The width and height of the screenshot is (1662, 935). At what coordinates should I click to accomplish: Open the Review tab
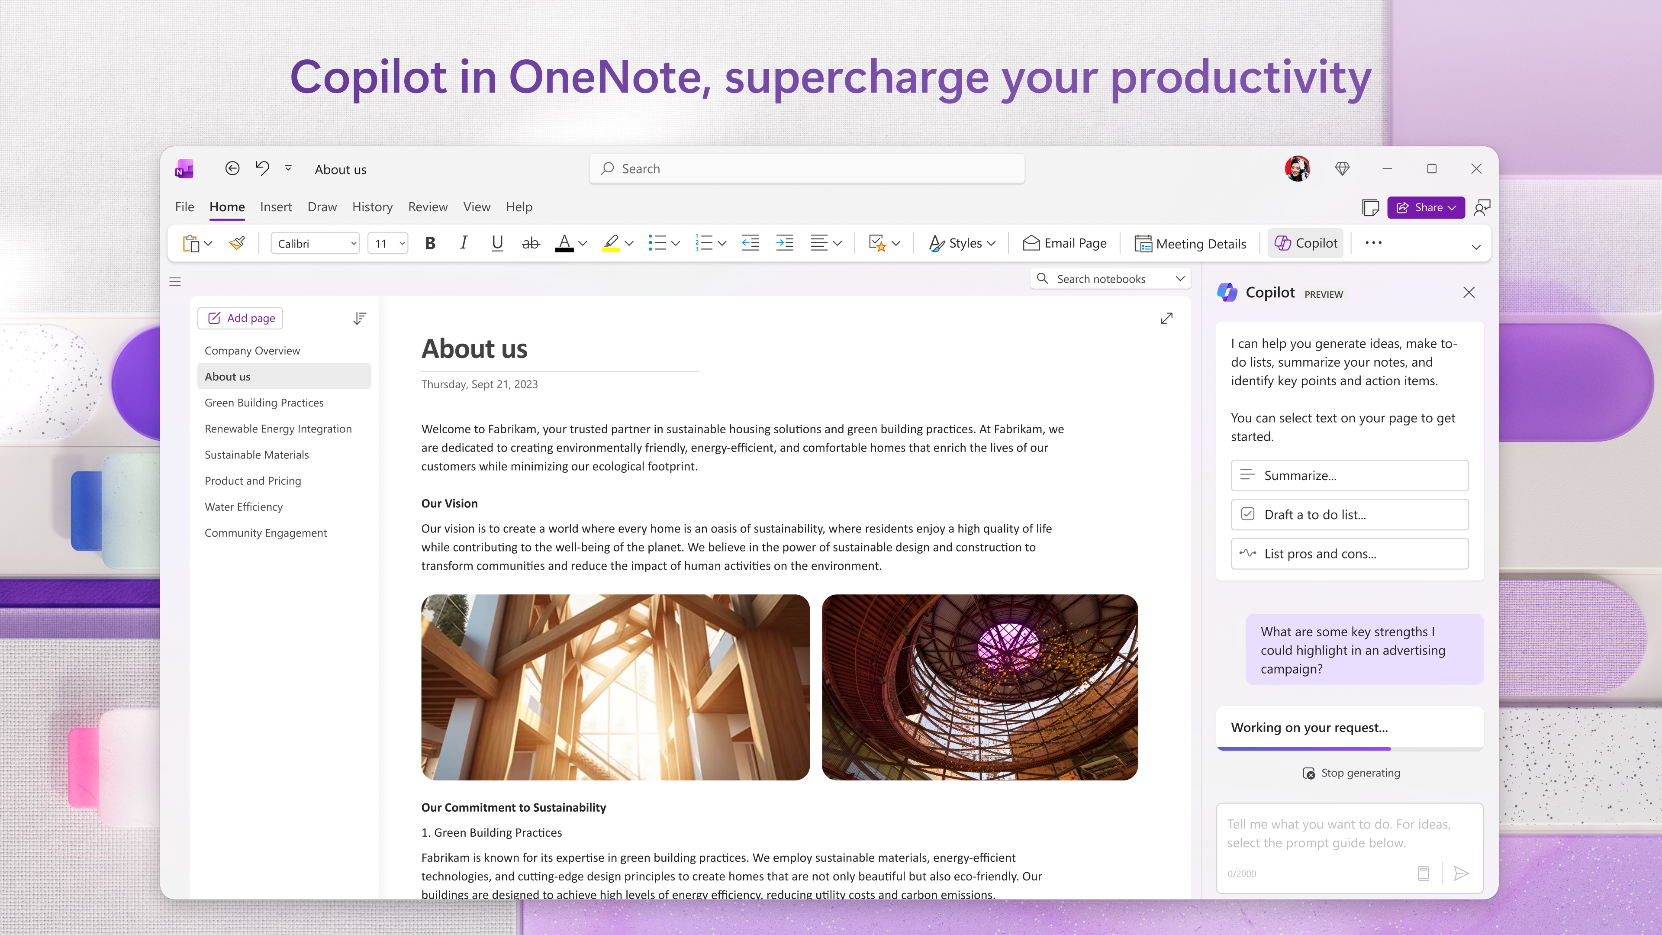[x=428, y=206]
